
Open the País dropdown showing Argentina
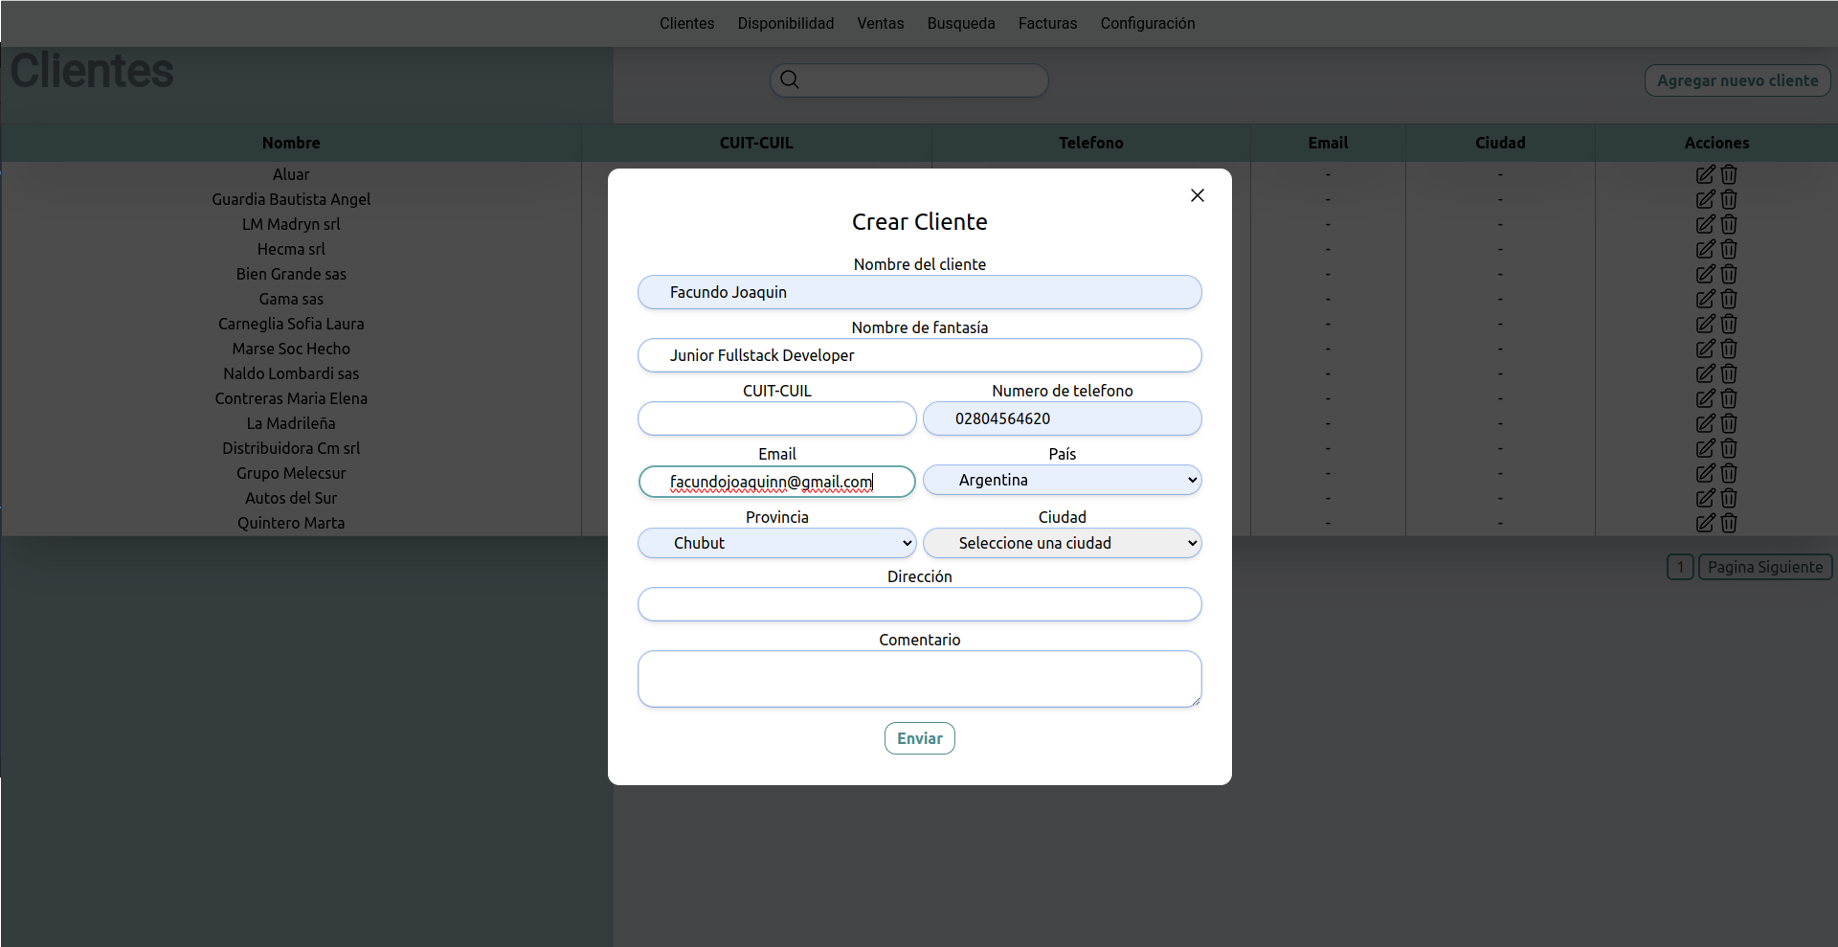(1063, 480)
